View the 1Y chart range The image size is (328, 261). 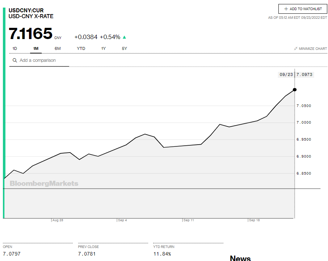point(104,48)
